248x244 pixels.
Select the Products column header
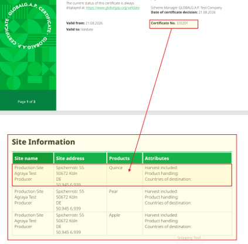(124, 158)
